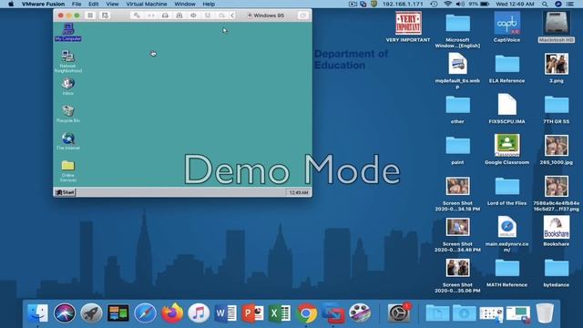Open the File menu
This screenshot has width=583, height=328.
(x=77, y=4)
